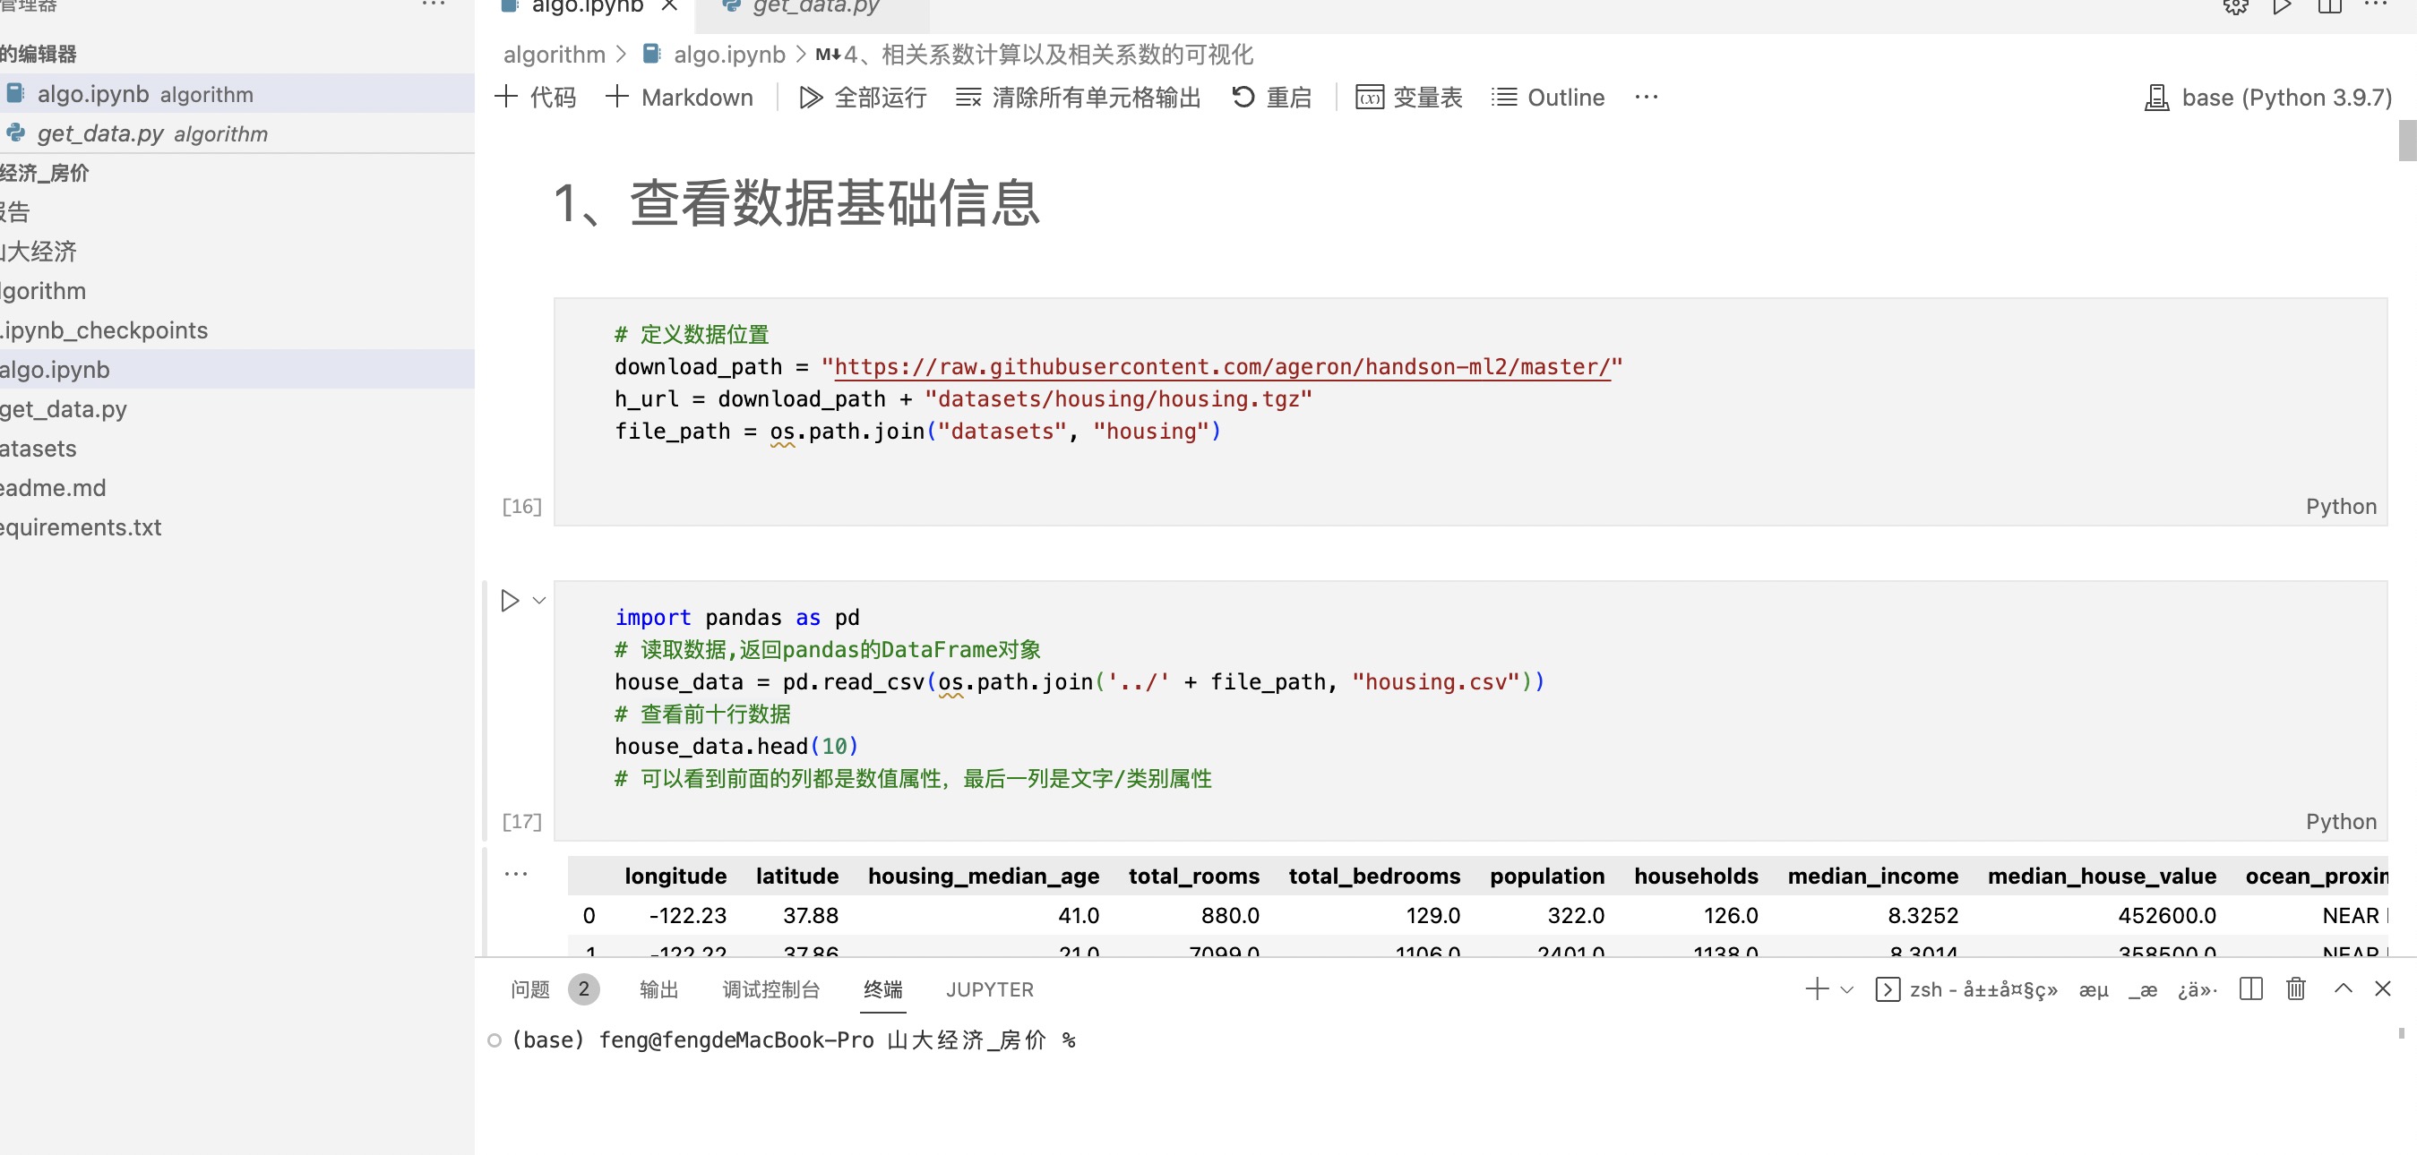This screenshot has width=2417, height=1155.
Task: Open cell output more actions menu
Action: click(x=516, y=874)
